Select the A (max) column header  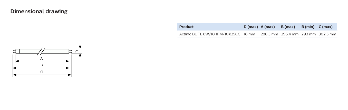coord(268,27)
